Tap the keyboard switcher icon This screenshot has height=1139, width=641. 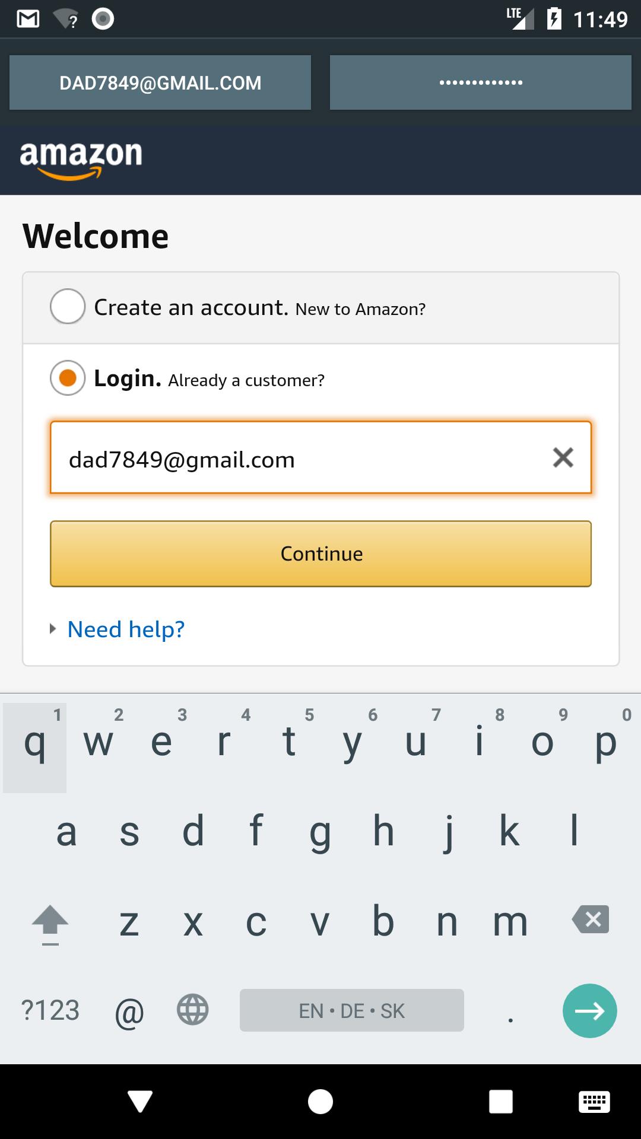594,1102
